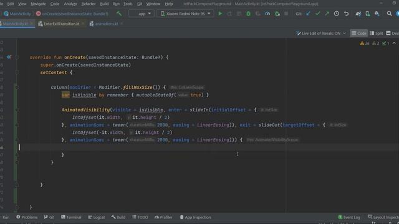Open the View menu
399x224 pixels.
[x=22, y=4]
